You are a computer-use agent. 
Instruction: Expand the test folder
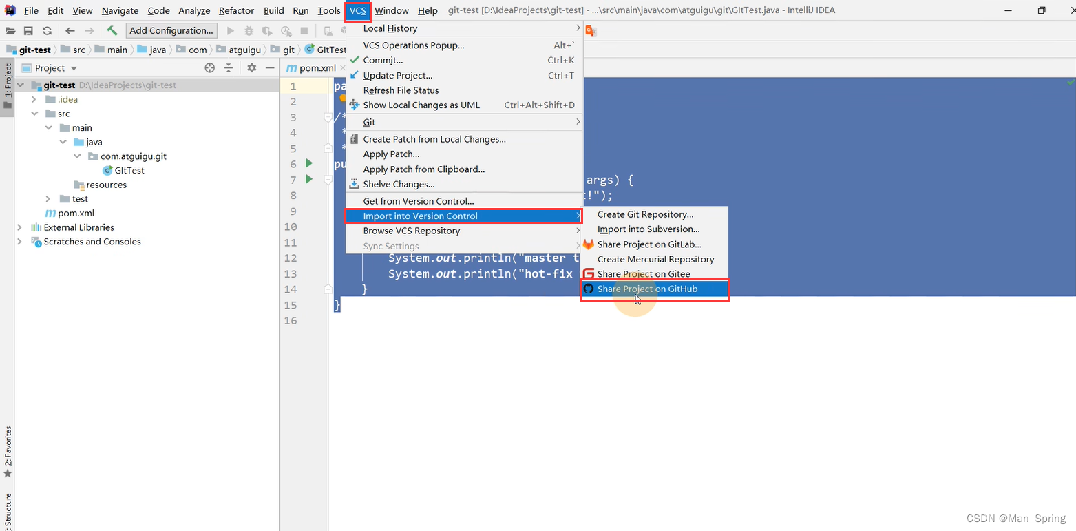(48, 199)
